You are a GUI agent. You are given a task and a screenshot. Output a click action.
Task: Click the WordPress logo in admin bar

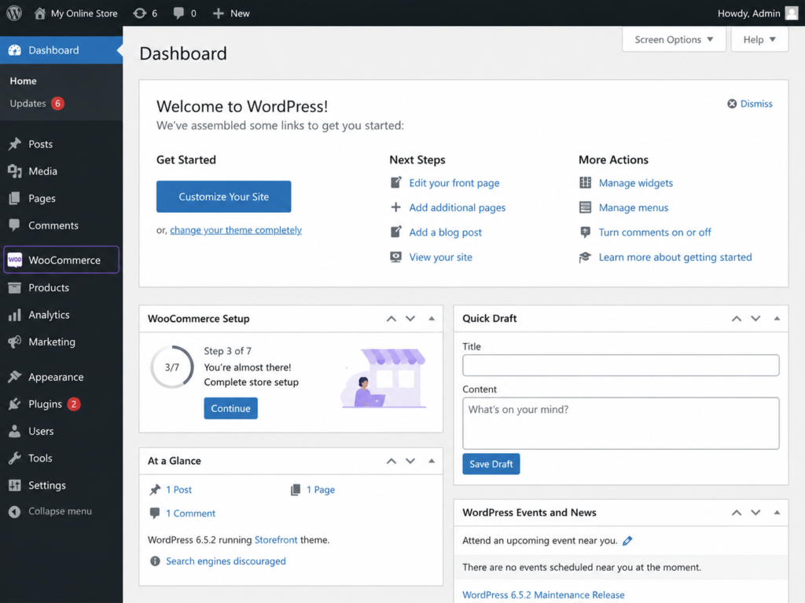coord(14,13)
